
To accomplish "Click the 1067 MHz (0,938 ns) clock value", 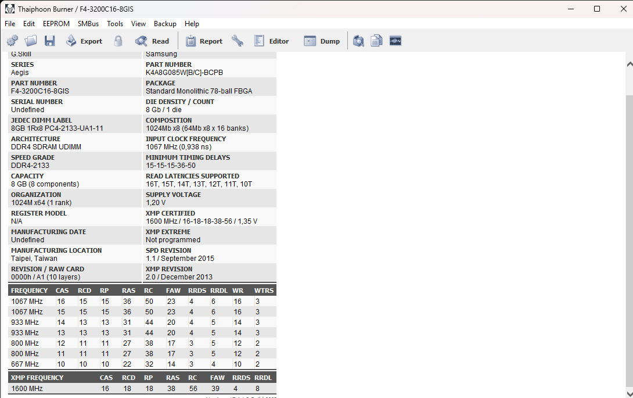I will tap(178, 146).
